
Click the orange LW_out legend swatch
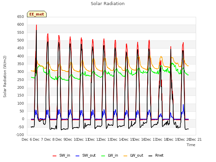[x=125, y=156]
